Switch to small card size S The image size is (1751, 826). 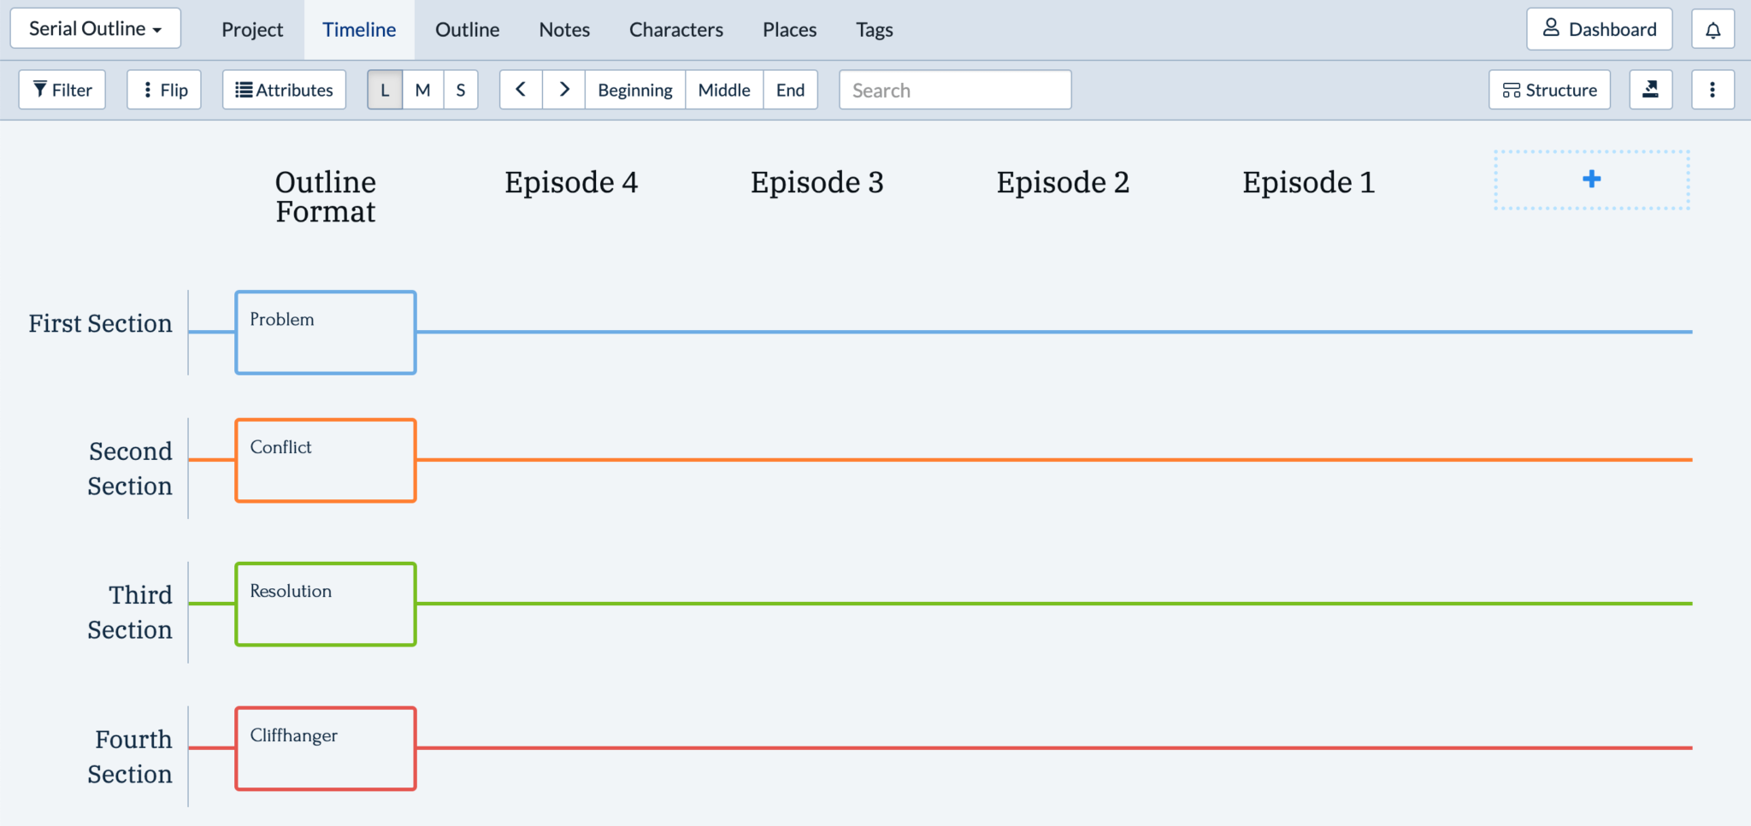coord(461,90)
